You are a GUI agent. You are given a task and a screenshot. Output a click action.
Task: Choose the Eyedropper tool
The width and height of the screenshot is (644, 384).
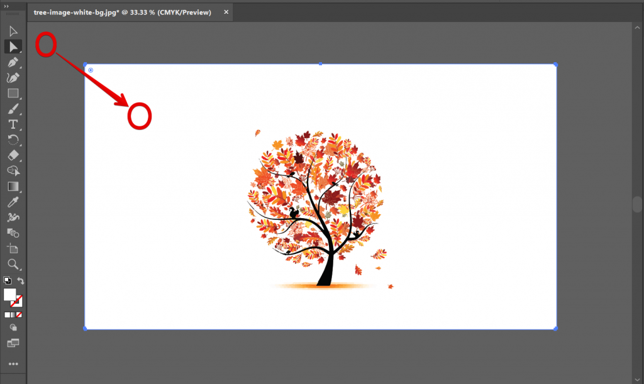13,201
